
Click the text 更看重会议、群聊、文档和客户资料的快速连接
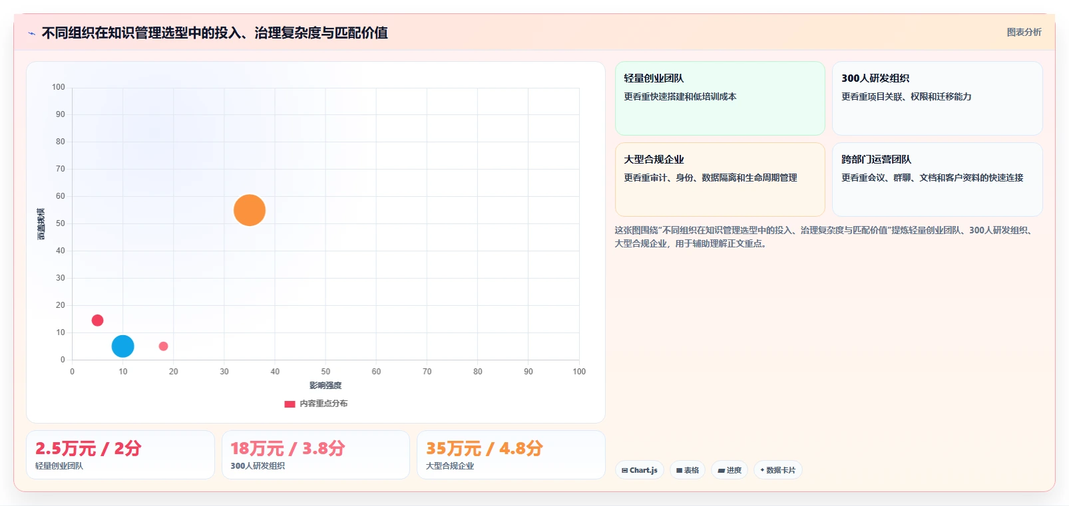click(x=932, y=178)
